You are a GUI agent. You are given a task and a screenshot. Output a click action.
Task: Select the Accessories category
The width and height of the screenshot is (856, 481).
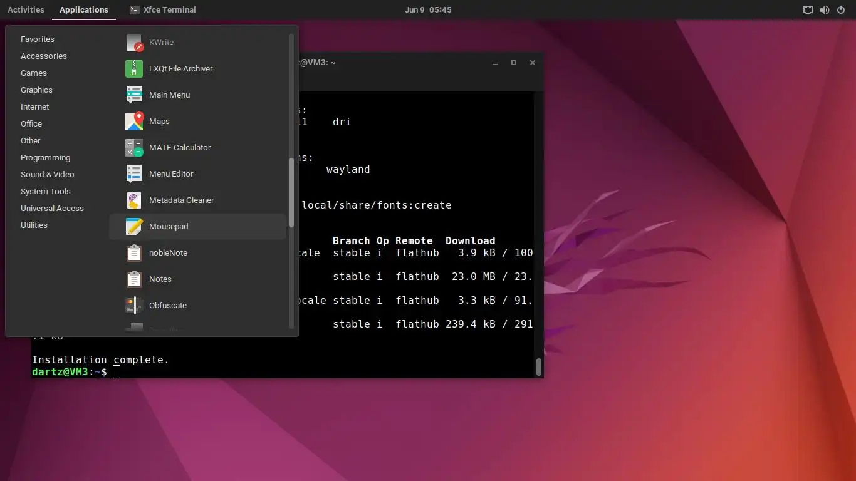click(44, 56)
